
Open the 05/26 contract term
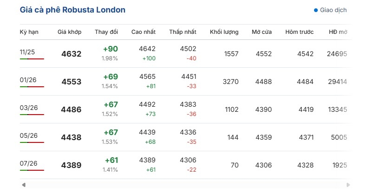28,135
